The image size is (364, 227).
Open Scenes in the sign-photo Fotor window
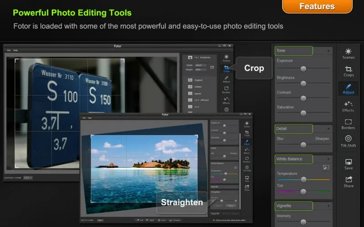tap(226, 58)
